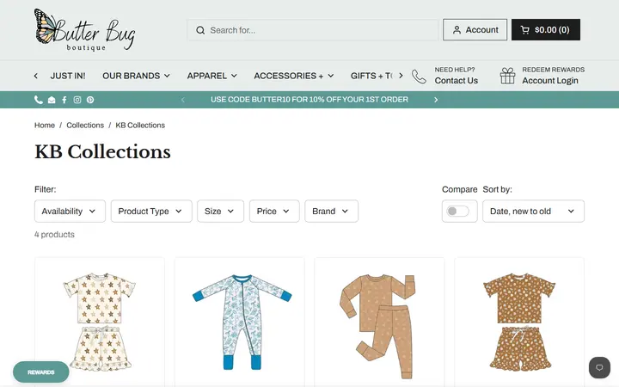Viewport: 619px width, 387px height.
Task: Expand the Size filter
Action: click(220, 212)
